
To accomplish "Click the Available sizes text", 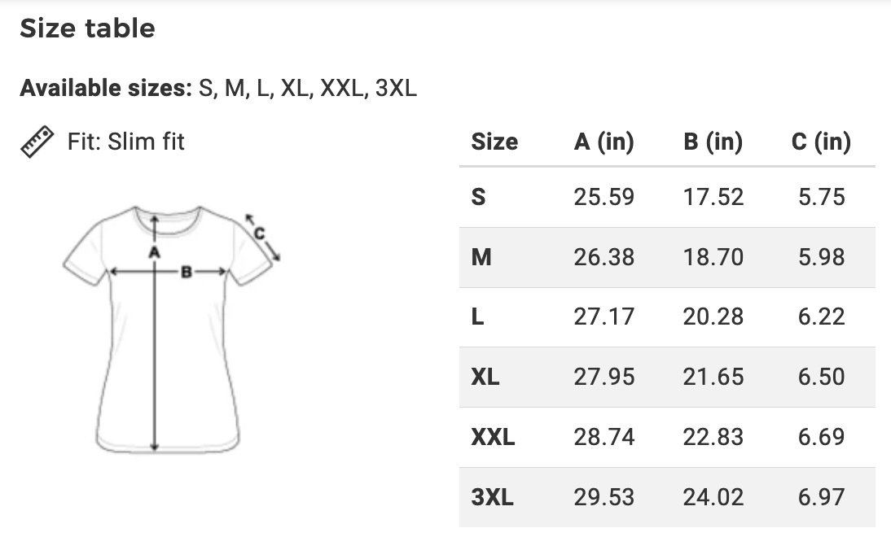I will coord(218,88).
